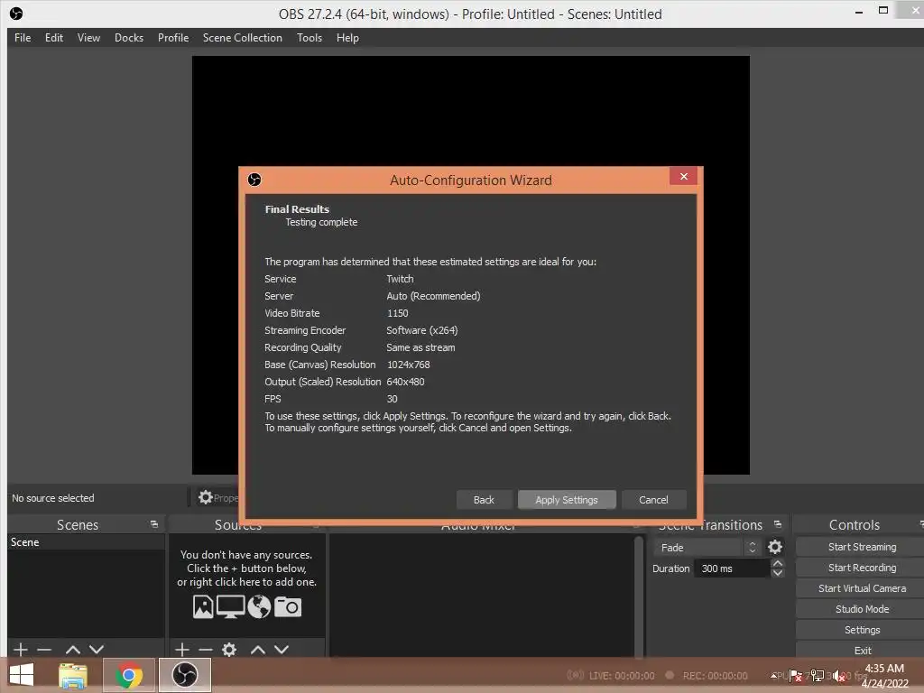Image resolution: width=924 pixels, height=693 pixels.
Task: Click the audio mixer vertical scrollbar
Action: pos(638,596)
